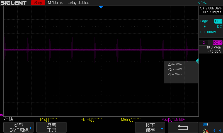Screen dimensions: 223x133
Task: Click the lower cyan dashed cursor line
Action: [101, 89]
